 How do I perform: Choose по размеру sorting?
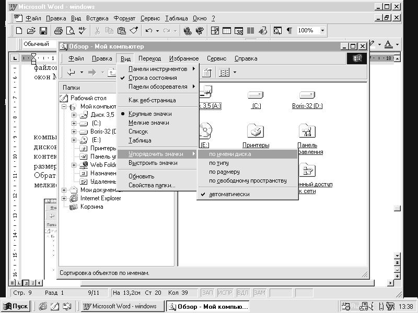248,172
